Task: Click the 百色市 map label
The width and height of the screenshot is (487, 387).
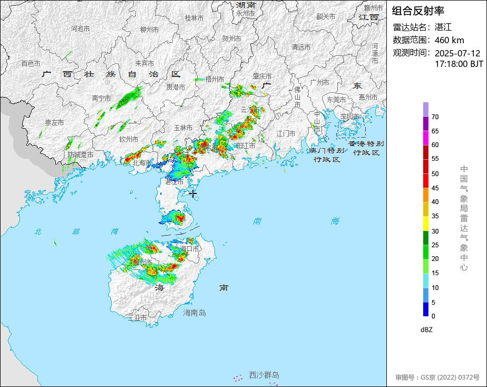Action: (x=31, y=64)
